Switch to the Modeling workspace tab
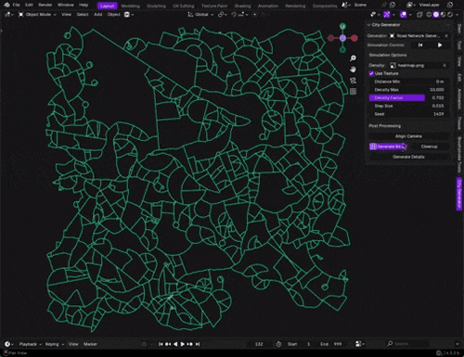The width and height of the screenshot is (464, 357). point(130,6)
